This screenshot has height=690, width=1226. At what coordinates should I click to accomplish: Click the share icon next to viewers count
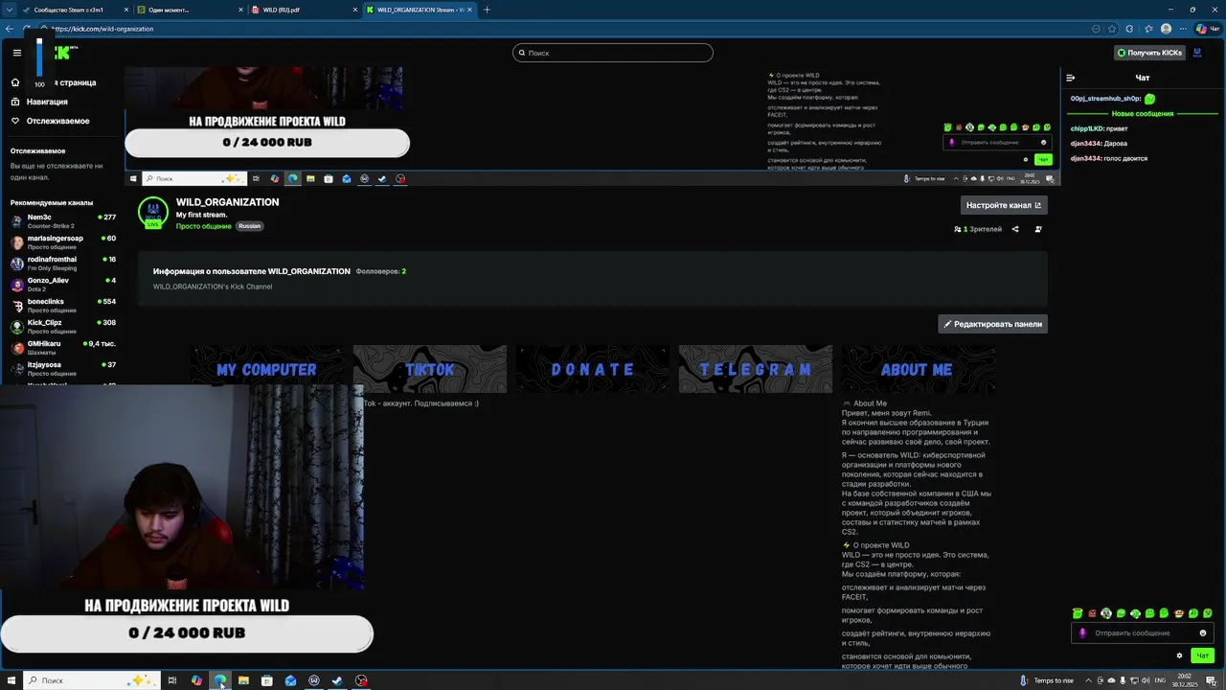coord(1015,229)
